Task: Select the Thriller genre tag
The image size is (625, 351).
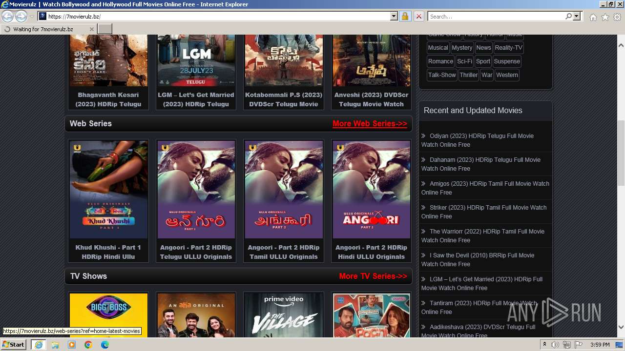Action: (469, 75)
